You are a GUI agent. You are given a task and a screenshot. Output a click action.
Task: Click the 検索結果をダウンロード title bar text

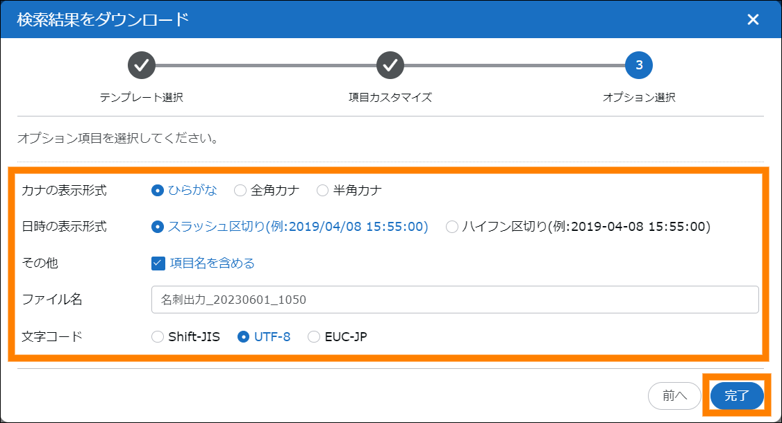(x=103, y=19)
